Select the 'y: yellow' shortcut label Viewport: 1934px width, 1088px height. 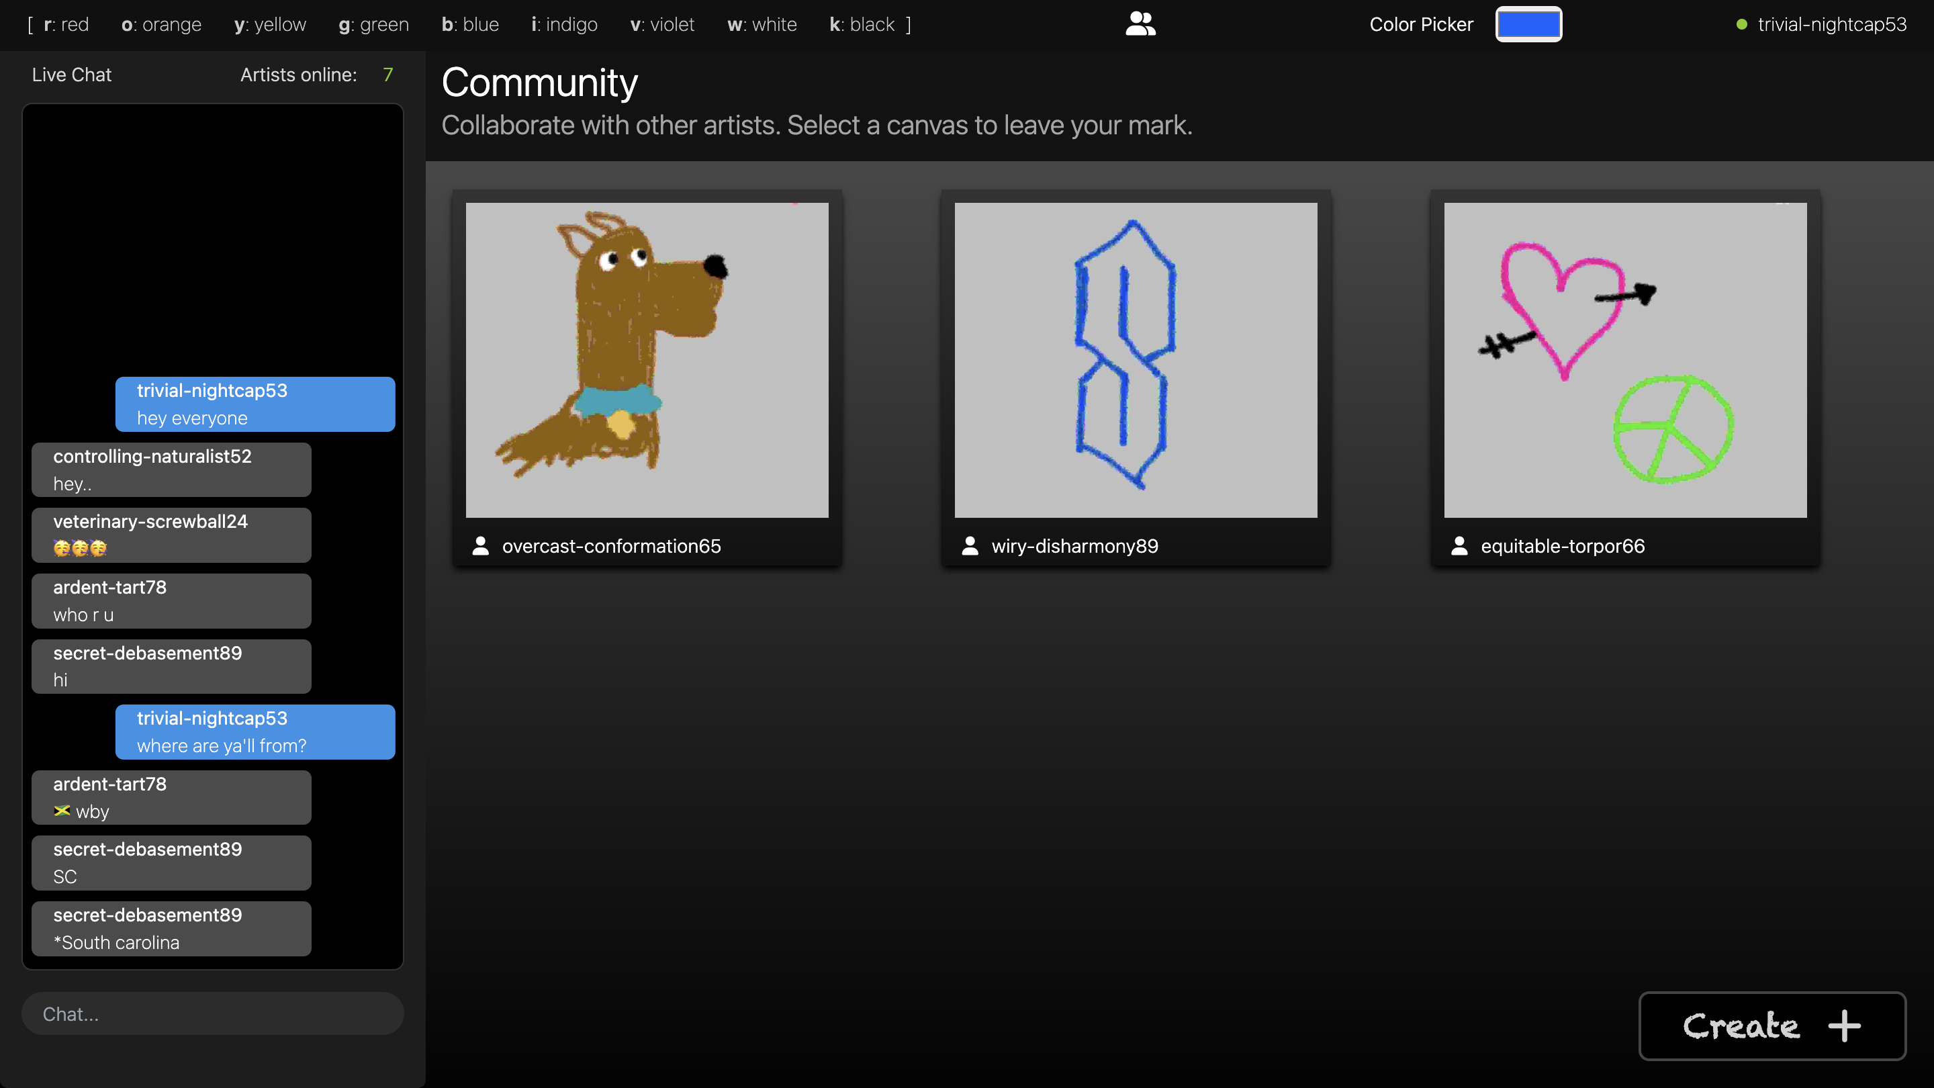pos(270,25)
